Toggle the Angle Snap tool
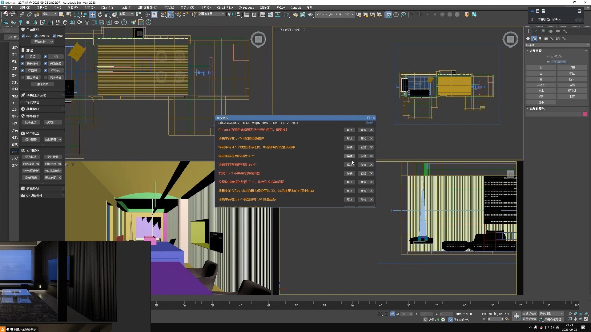591x332 pixels. pyautogui.click(x=171, y=14)
